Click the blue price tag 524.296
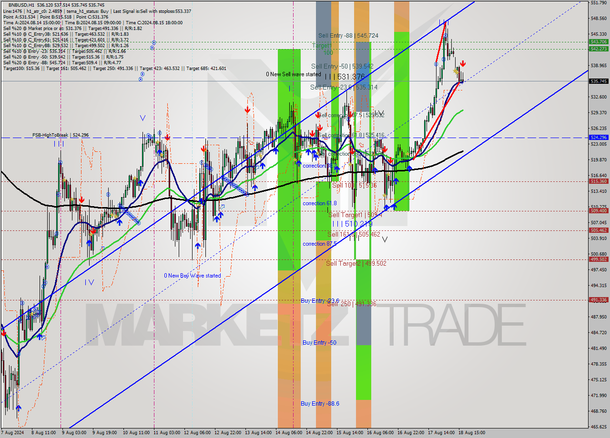Image resolution: width=610 pixels, height=438 pixels. click(599, 138)
